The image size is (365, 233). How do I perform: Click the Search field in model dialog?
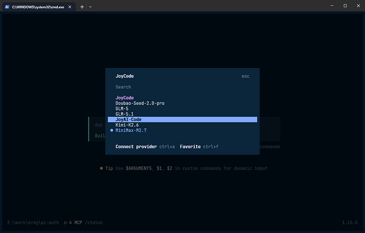pyautogui.click(x=182, y=87)
